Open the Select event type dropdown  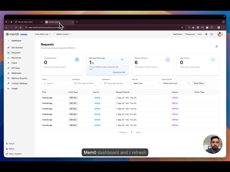coord(176,83)
